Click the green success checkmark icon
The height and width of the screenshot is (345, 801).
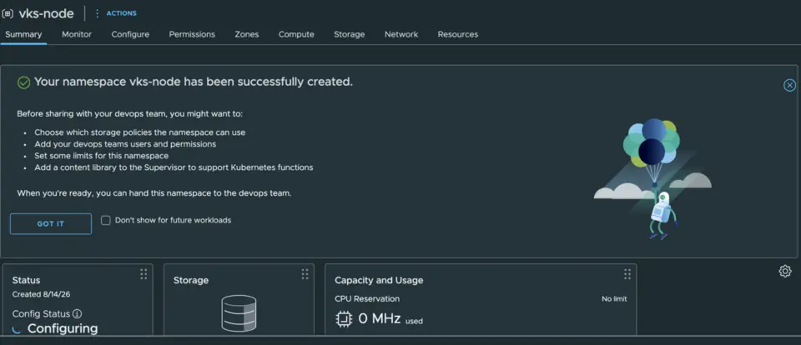(23, 82)
